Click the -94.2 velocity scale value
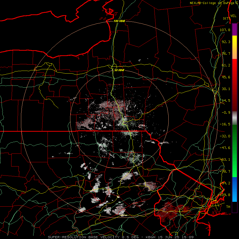This screenshot has width=239, height=239. [x=225, y=183]
